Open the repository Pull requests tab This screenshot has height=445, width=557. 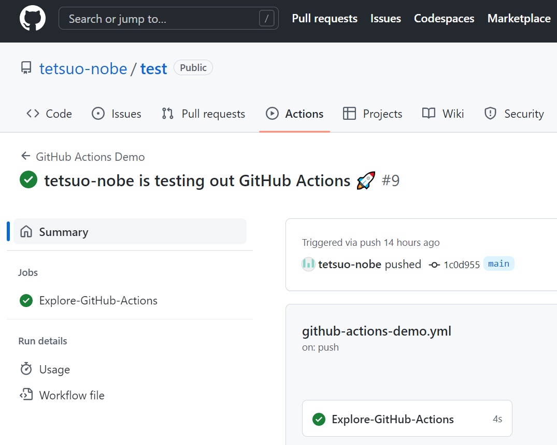[x=204, y=114]
